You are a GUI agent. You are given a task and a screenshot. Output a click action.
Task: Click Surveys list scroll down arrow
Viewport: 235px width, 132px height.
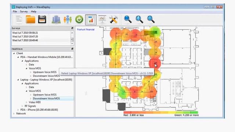pyautogui.click(x=72, y=44)
